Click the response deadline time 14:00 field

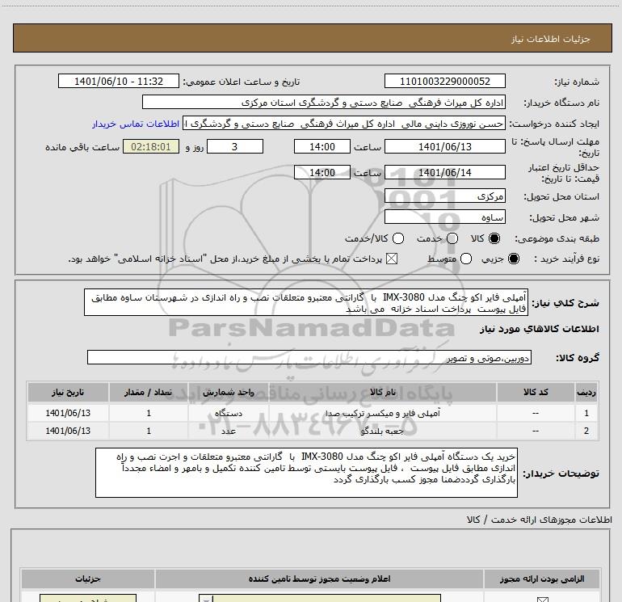tap(322, 146)
